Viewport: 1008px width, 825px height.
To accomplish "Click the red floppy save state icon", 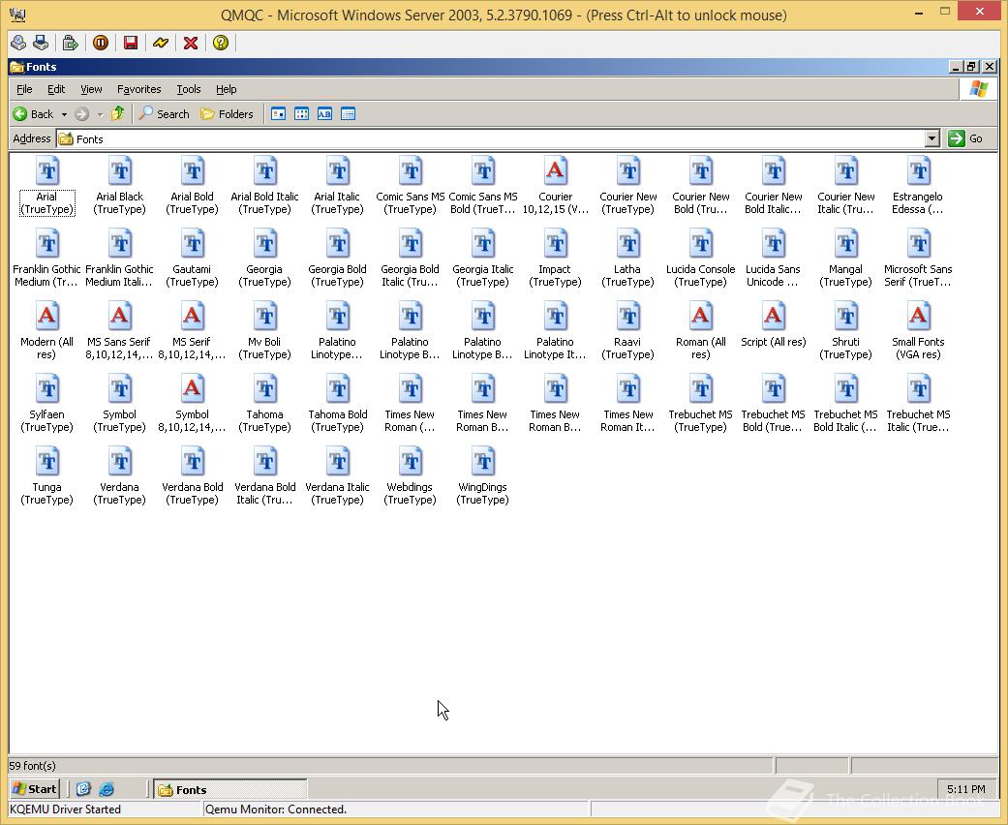I will click(131, 43).
